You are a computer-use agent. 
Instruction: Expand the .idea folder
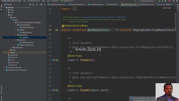(x=6, y=10)
